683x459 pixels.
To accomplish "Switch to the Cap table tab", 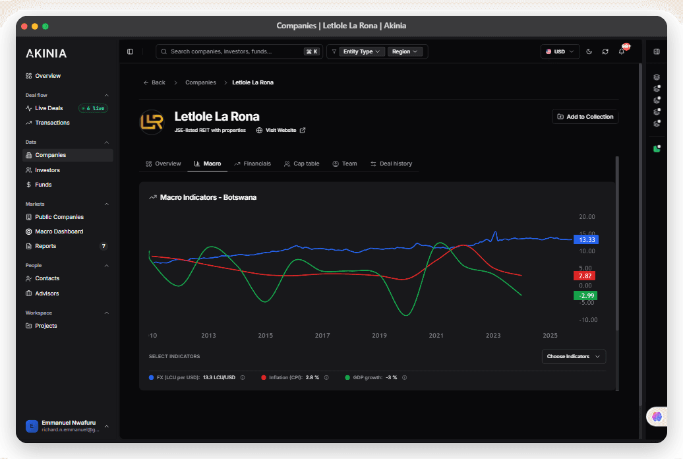I will 301,164.
